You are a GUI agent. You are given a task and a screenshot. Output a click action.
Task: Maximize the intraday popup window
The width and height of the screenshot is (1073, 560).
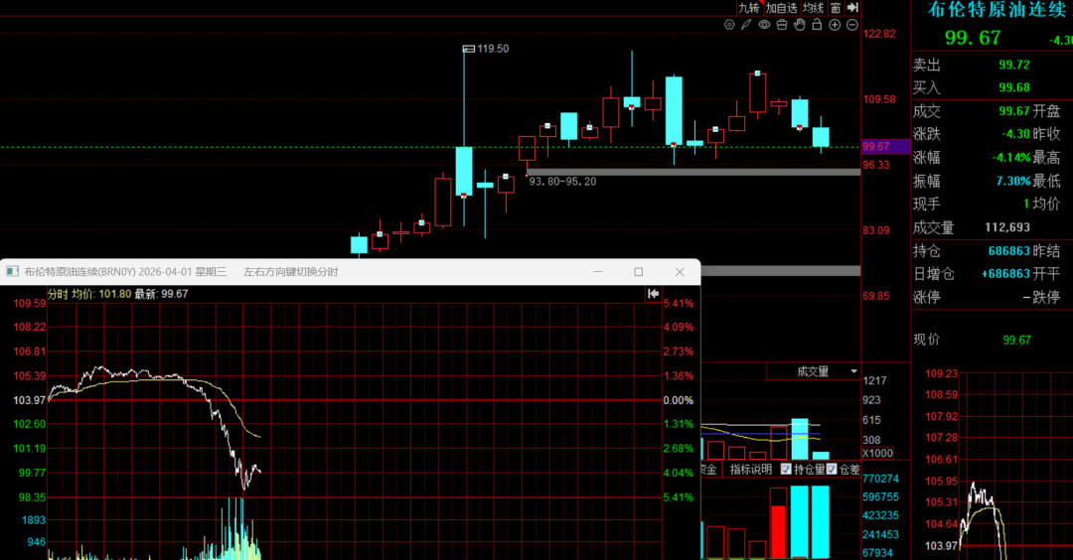click(639, 271)
